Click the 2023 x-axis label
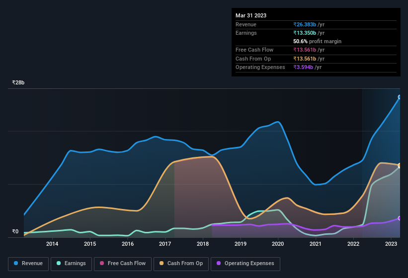The image size is (408, 278). point(391,244)
